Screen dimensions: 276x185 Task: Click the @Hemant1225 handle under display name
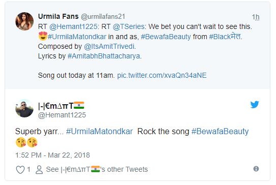click(62, 115)
